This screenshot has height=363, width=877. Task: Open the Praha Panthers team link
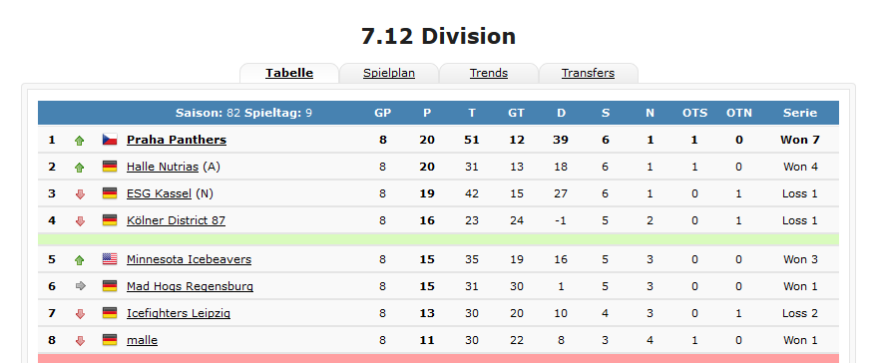pos(177,140)
